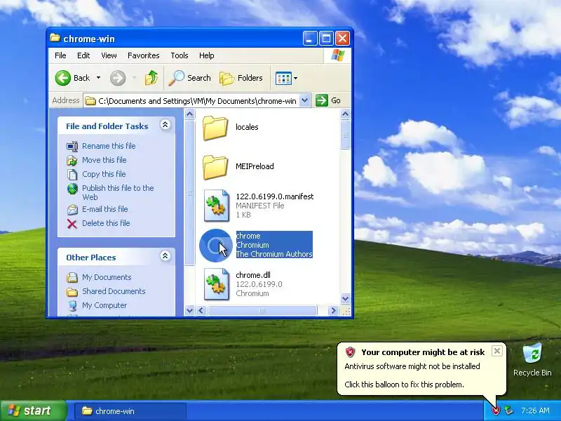The width and height of the screenshot is (561, 421).
Task: Click file list scroll up arrow
Action: point(345,114)
